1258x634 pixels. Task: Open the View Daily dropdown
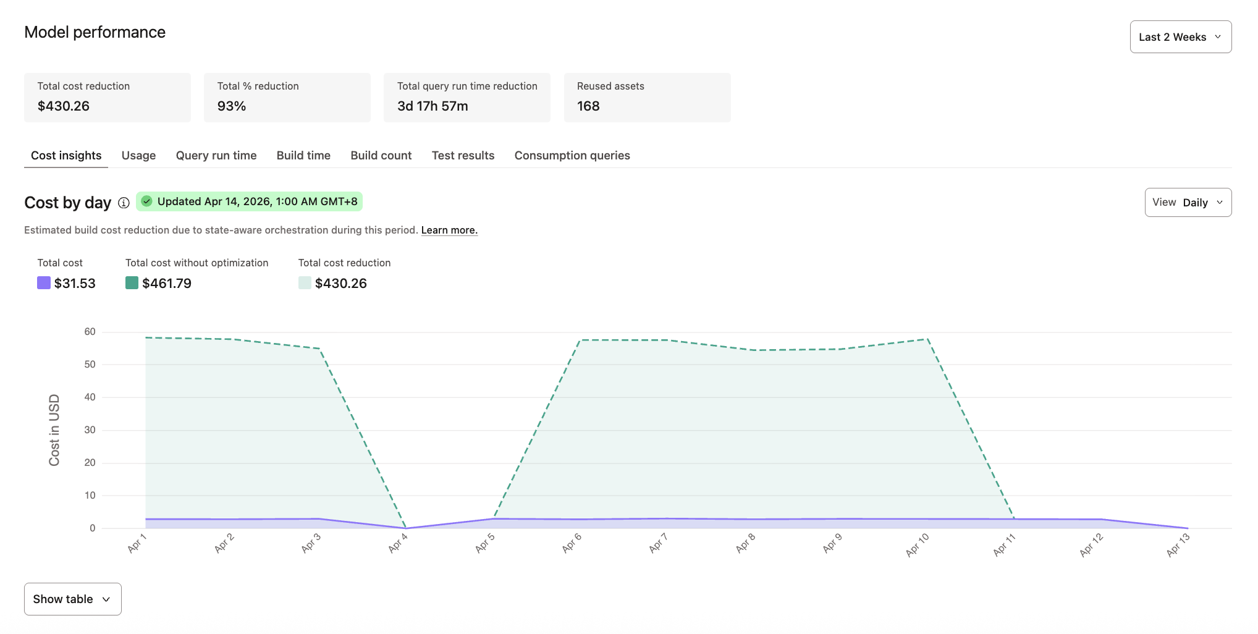click(1188, 202)
